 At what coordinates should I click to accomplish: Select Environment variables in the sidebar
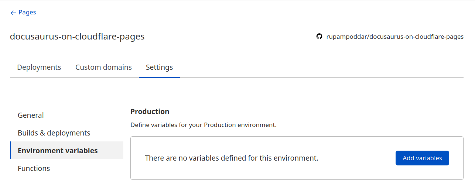[58, 151]
